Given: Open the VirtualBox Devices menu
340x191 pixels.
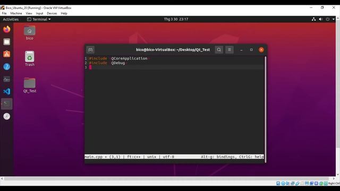Looking at the screenshot, I should point(52,13).
